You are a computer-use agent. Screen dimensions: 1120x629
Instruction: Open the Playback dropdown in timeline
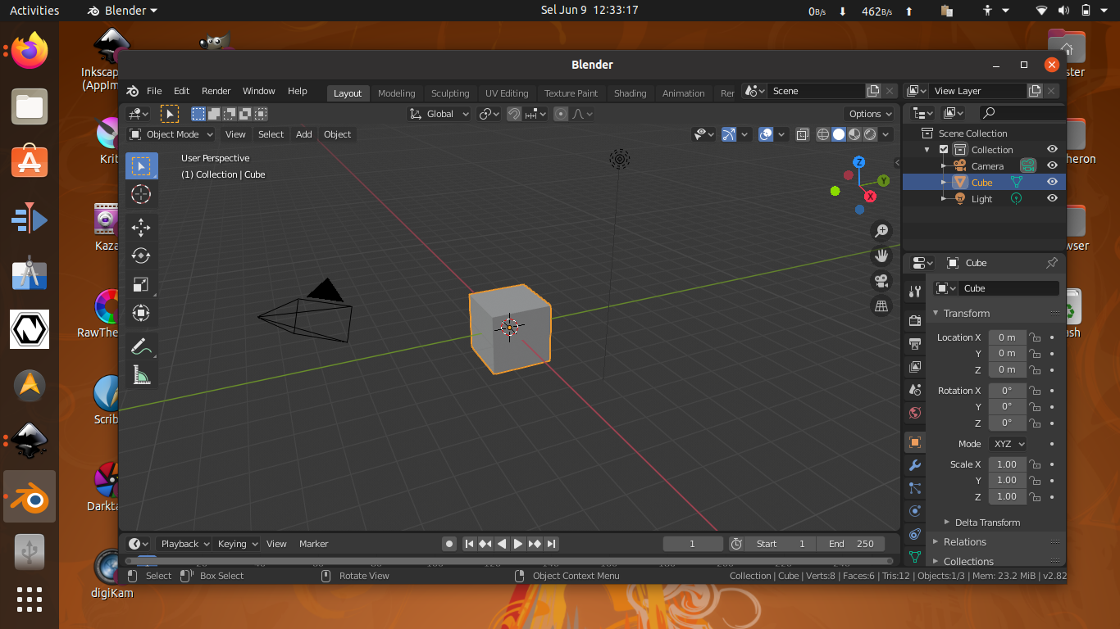184,544
